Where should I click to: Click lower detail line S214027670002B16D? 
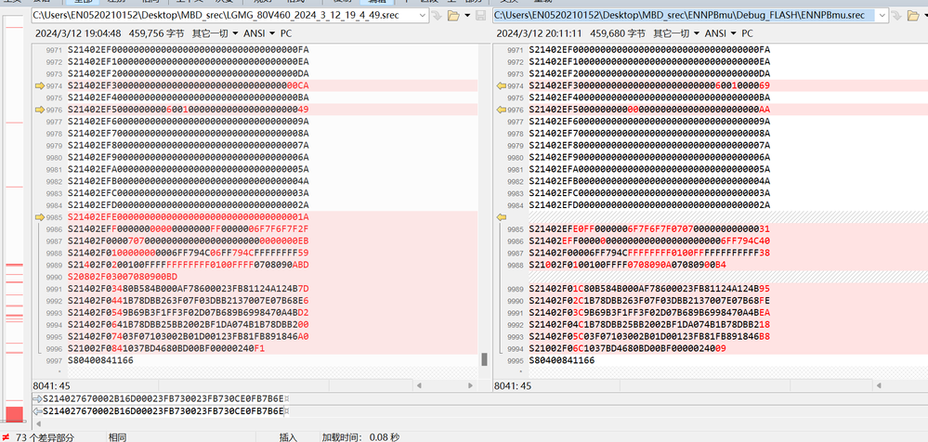pos(165,410)
